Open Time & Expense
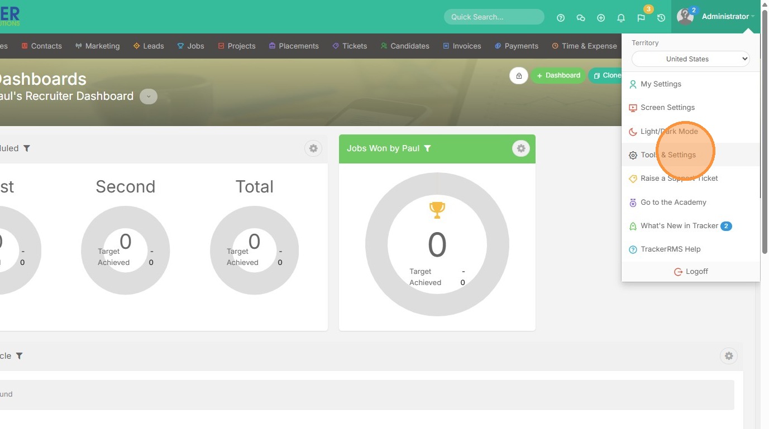 (x=584, y=46)
